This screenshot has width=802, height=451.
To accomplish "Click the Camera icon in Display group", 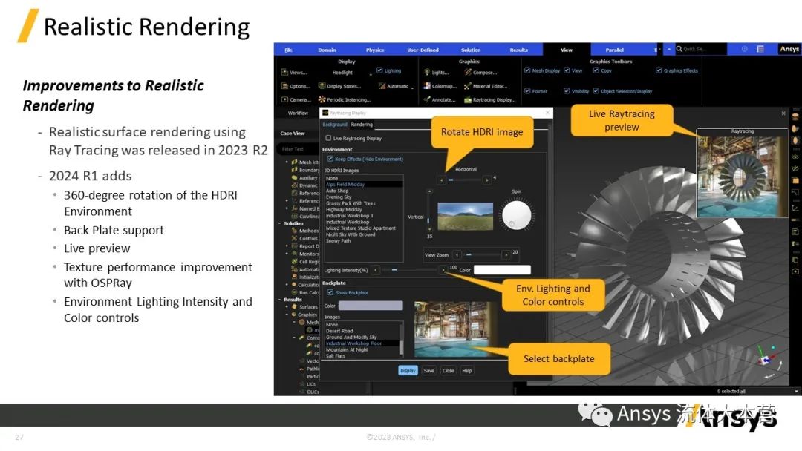I will click(x=284, y=99).
